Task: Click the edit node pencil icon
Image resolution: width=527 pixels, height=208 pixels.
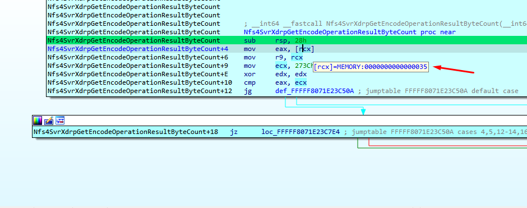Action: [49, 121]
